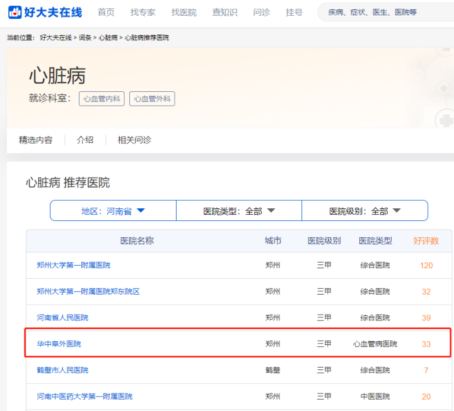Open the 首页 navigation item

click(x=106, y=12)
